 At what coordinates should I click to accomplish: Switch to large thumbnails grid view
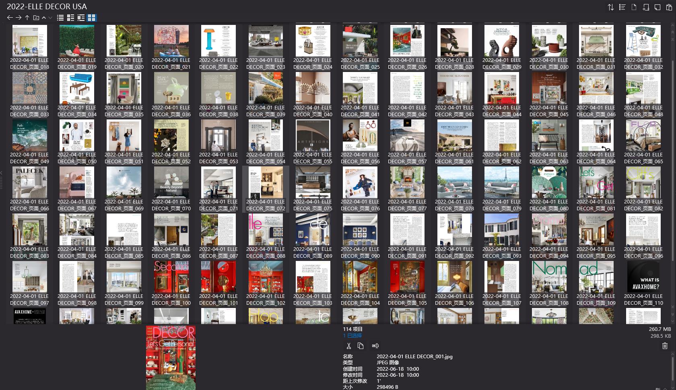click(x=92, y=17)
